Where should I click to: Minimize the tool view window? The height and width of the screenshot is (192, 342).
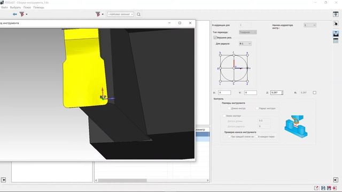(169, 23)
